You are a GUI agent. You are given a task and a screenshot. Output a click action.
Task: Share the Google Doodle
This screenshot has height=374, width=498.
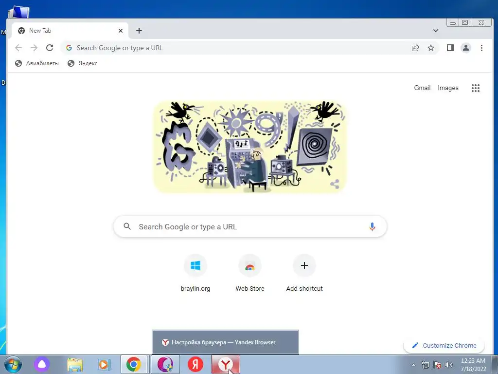point(335,184)
